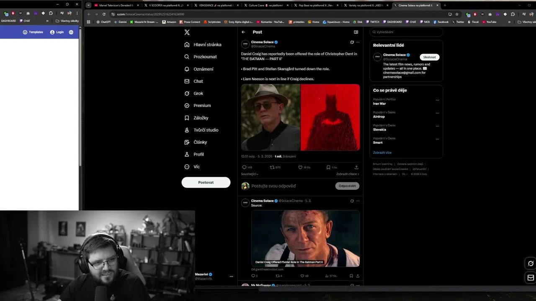Follow Cinema Solace with Sledovat button
The width and height of the screenshot is (536, 301).
(x=430, y=57)
